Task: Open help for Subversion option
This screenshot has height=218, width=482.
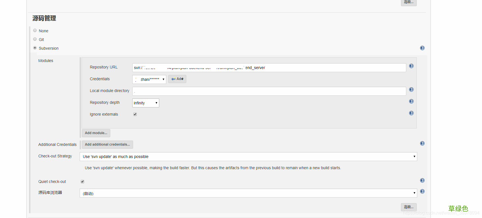Action: pos(422,48)
